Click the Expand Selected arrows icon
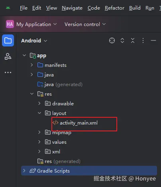The width and height of the screenshot is (161, 187). click(122, 40)
